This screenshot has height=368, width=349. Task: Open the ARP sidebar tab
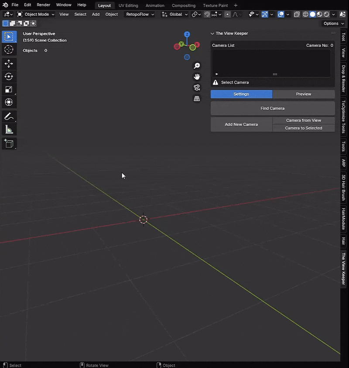343,163
